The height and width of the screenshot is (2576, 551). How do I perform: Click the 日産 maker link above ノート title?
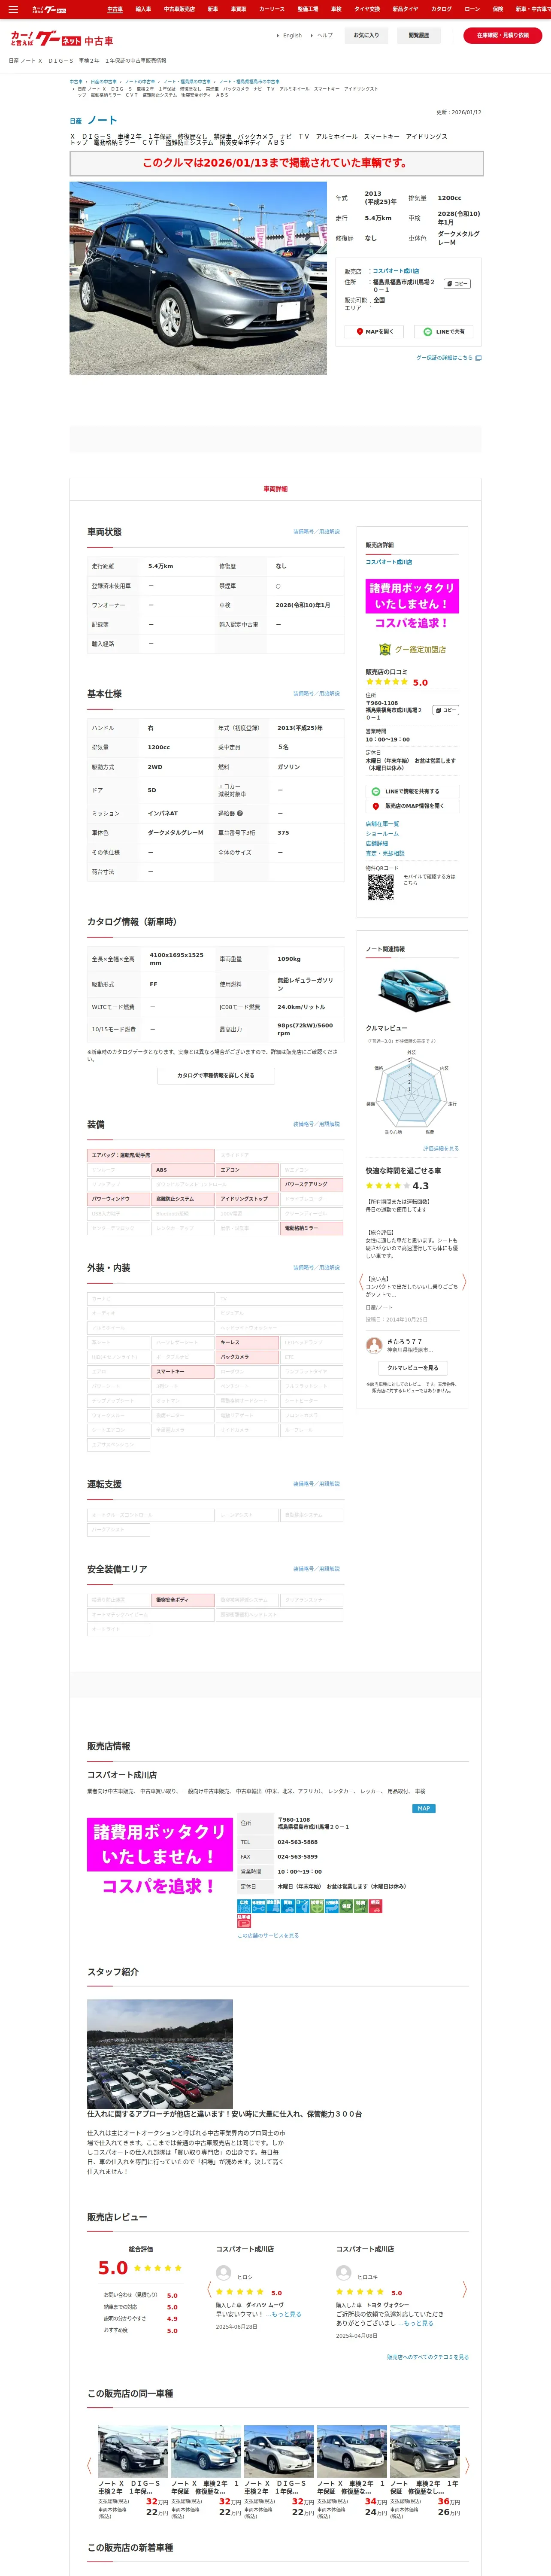(x=76, y=121)
